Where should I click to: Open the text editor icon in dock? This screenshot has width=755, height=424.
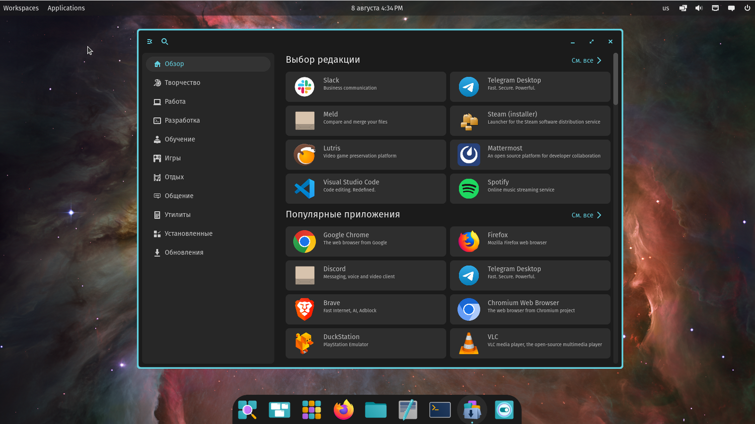coord(408,410)
